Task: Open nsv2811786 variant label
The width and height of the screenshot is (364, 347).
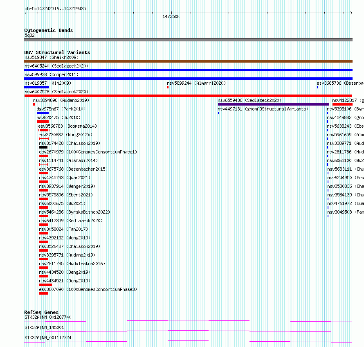Action: coord(346,152)
